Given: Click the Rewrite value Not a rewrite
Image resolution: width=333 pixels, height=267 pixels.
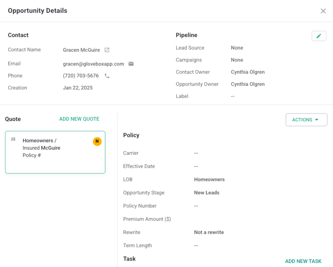Looking at the screenshot, I should point(209,233).
